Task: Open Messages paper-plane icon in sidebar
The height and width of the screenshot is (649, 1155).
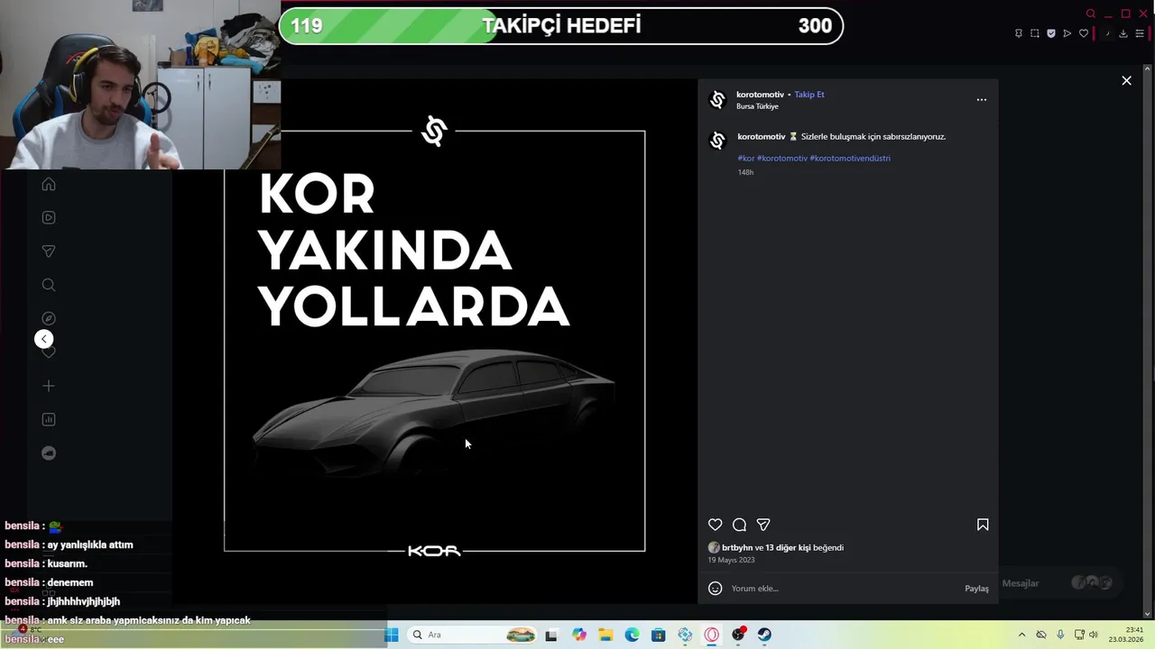Action: [49, 251]
